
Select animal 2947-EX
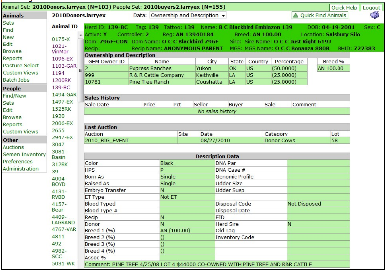pos(63,137)
